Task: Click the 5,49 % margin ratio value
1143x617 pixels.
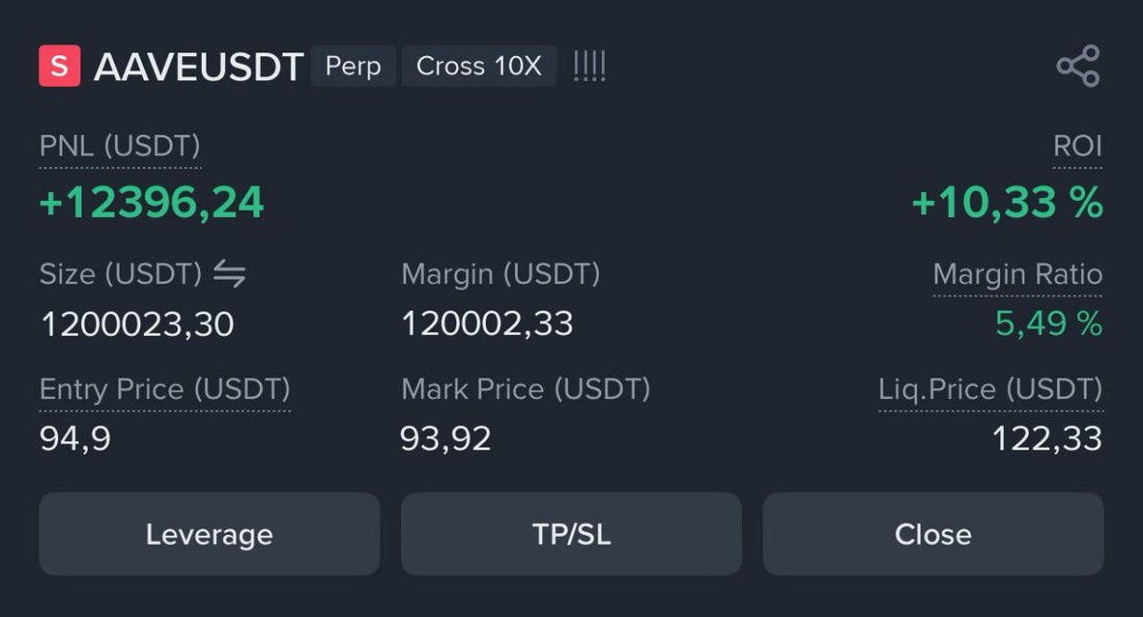Action: pos(1049,324)
